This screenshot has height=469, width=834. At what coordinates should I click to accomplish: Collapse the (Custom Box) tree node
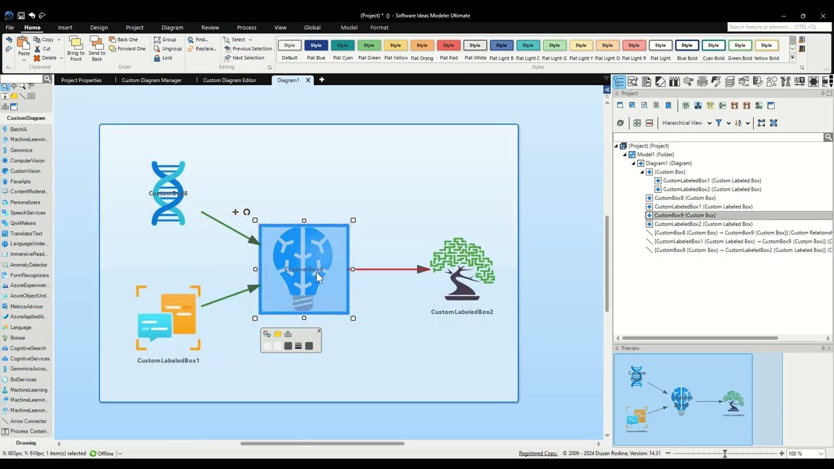coord(642,172)
